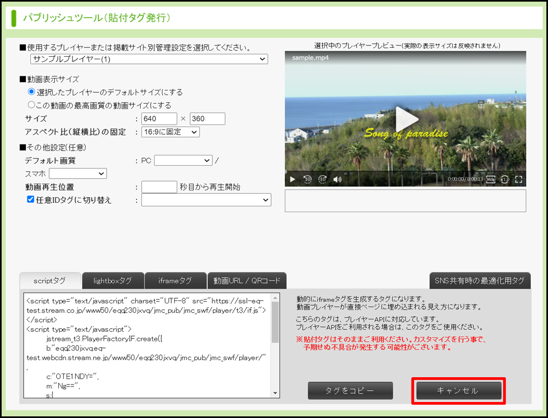The height and width of the screenshot is (418, 548).
Task: Click the パブリッシュツール(貼付タグ発行) heading
Action: [97, 18]
